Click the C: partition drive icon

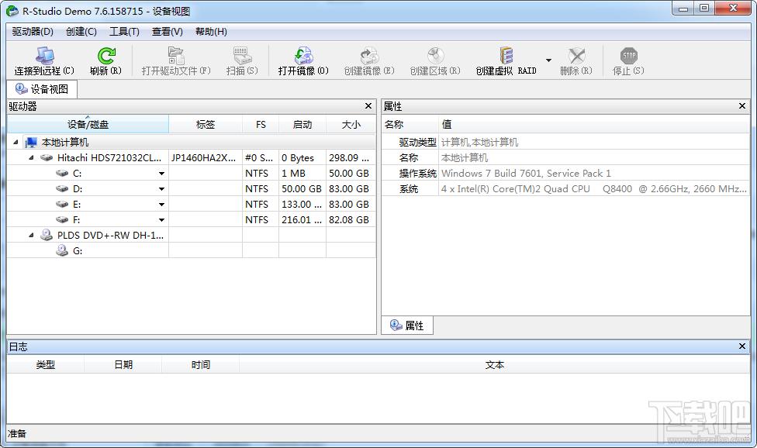click(62, 173)
